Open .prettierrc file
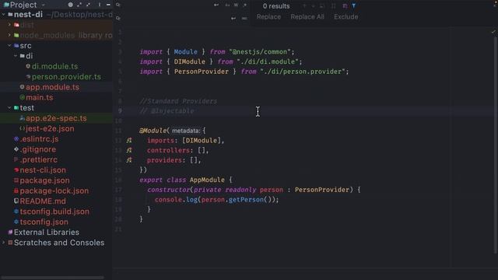 point(38,159)
